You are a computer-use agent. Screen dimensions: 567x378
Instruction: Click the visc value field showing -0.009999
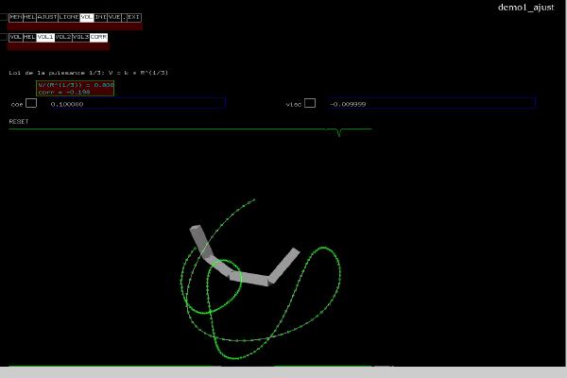coord(431,103)
